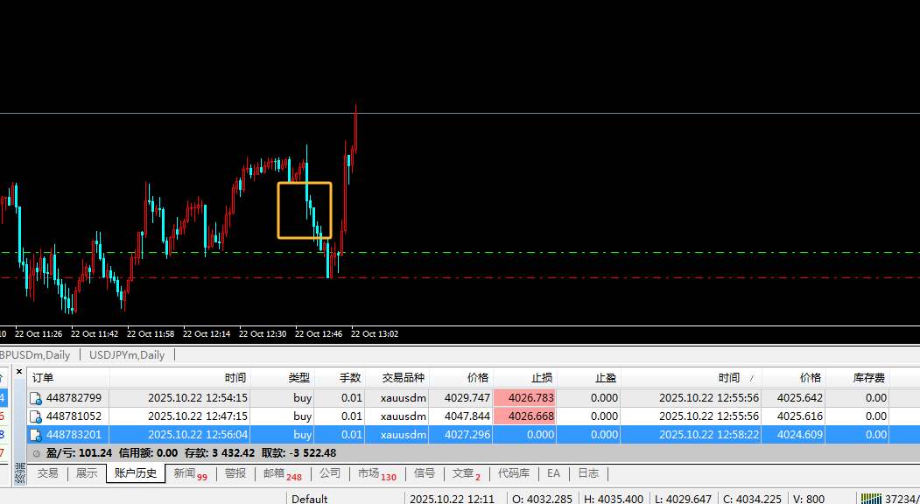Click the summary icon beside 盈/亏 total
Image resolution: width=920 pixels, height=504 pixels.
click(x=36, y=453)
